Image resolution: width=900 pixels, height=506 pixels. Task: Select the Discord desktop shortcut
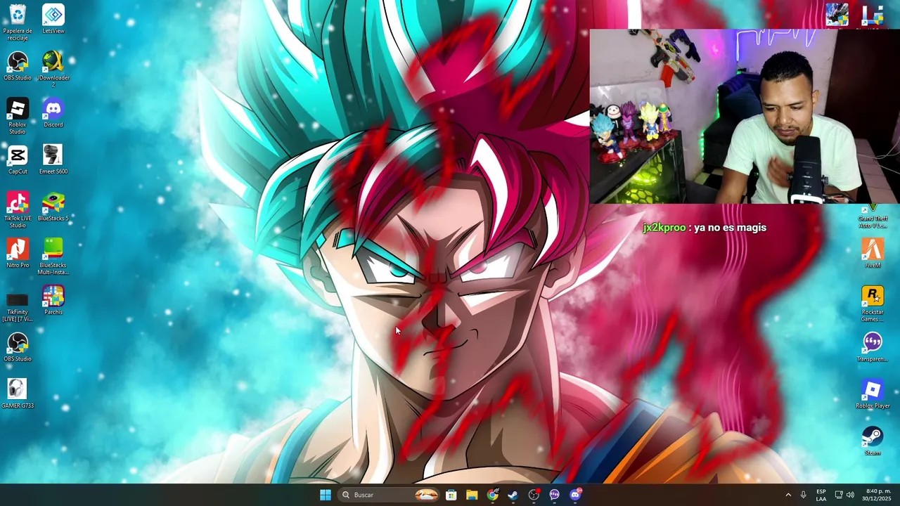pyautogui.click(x=53, y=112)
